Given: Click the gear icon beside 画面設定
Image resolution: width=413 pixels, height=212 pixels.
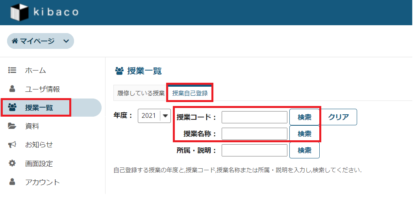Looking at the screenshot, I should tap(12, 163).
